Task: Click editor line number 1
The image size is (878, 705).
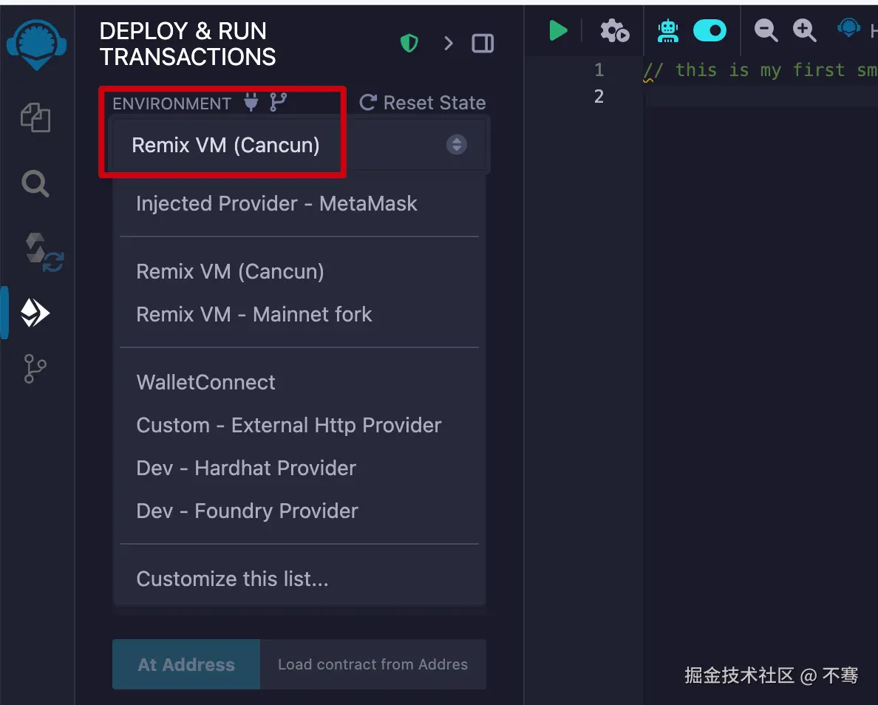Action: tap(599, 70)
